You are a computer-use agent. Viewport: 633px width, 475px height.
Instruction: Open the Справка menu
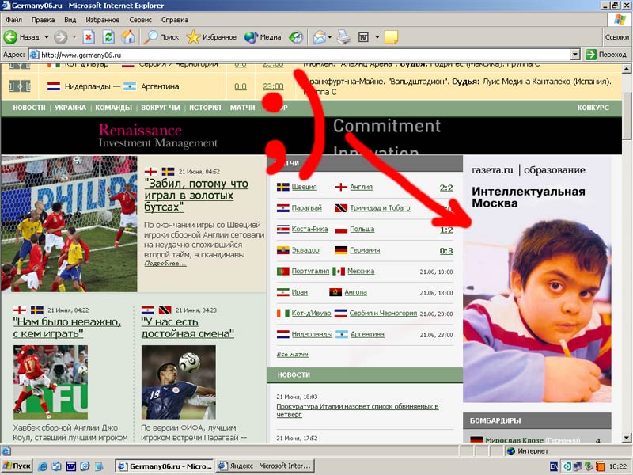(175, 20)
